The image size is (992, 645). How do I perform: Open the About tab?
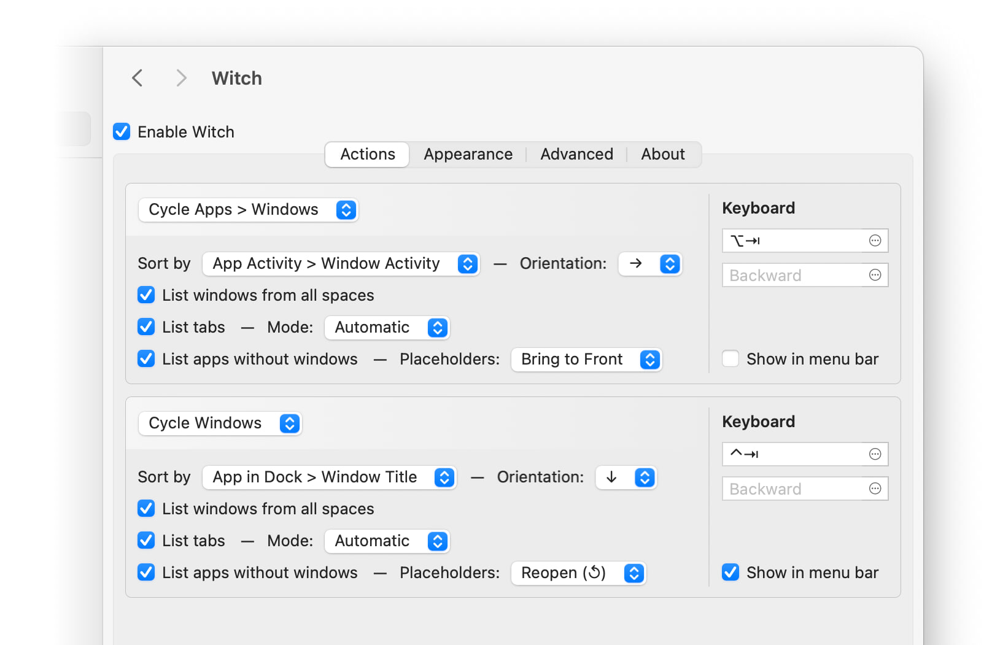[663, 154]
